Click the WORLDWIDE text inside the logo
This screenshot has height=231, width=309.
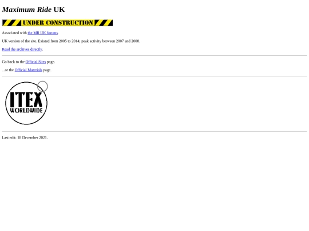pos(26,110)
